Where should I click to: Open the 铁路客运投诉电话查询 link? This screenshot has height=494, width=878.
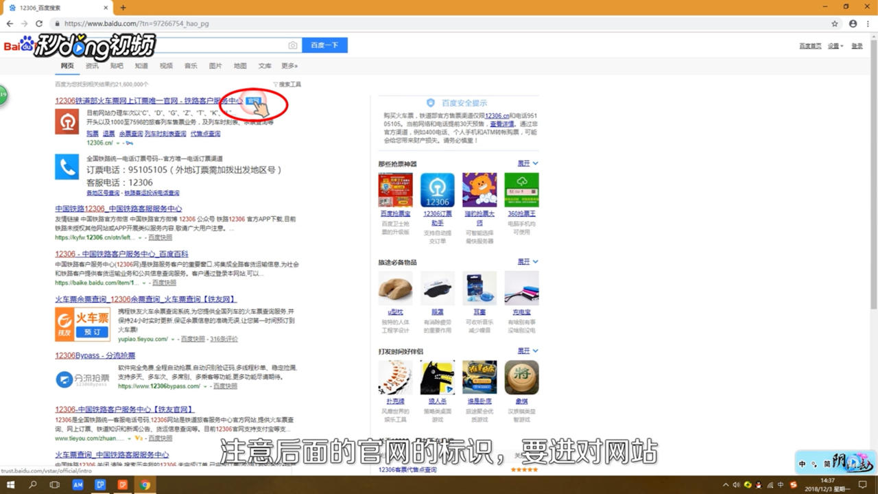[152, 193]
